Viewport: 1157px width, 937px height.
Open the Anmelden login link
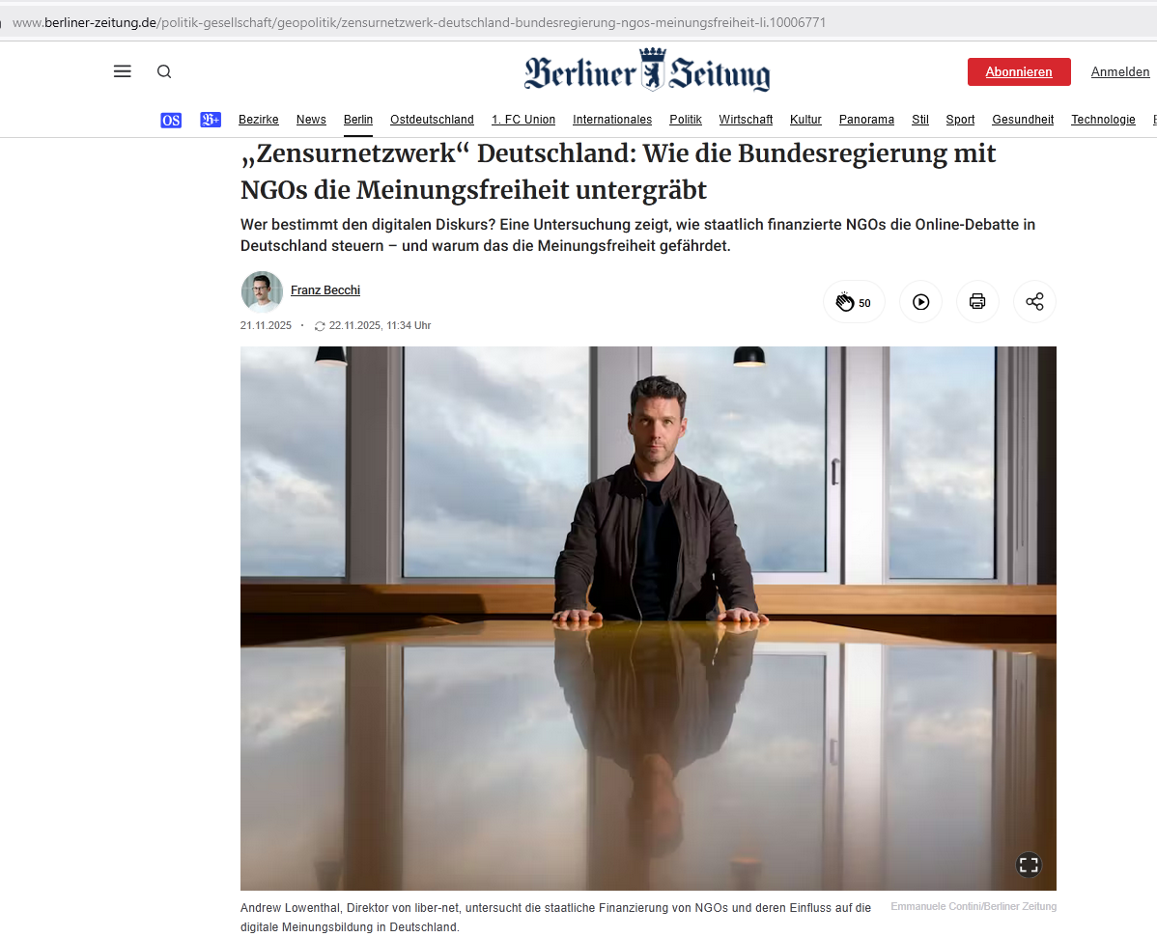coord(1120,71)
